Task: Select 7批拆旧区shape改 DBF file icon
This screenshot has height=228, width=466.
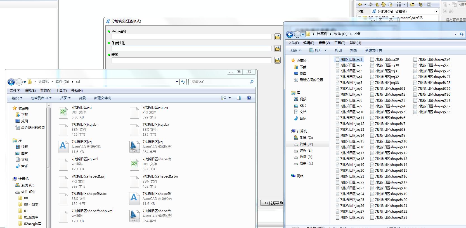Action: pos(134,164)
